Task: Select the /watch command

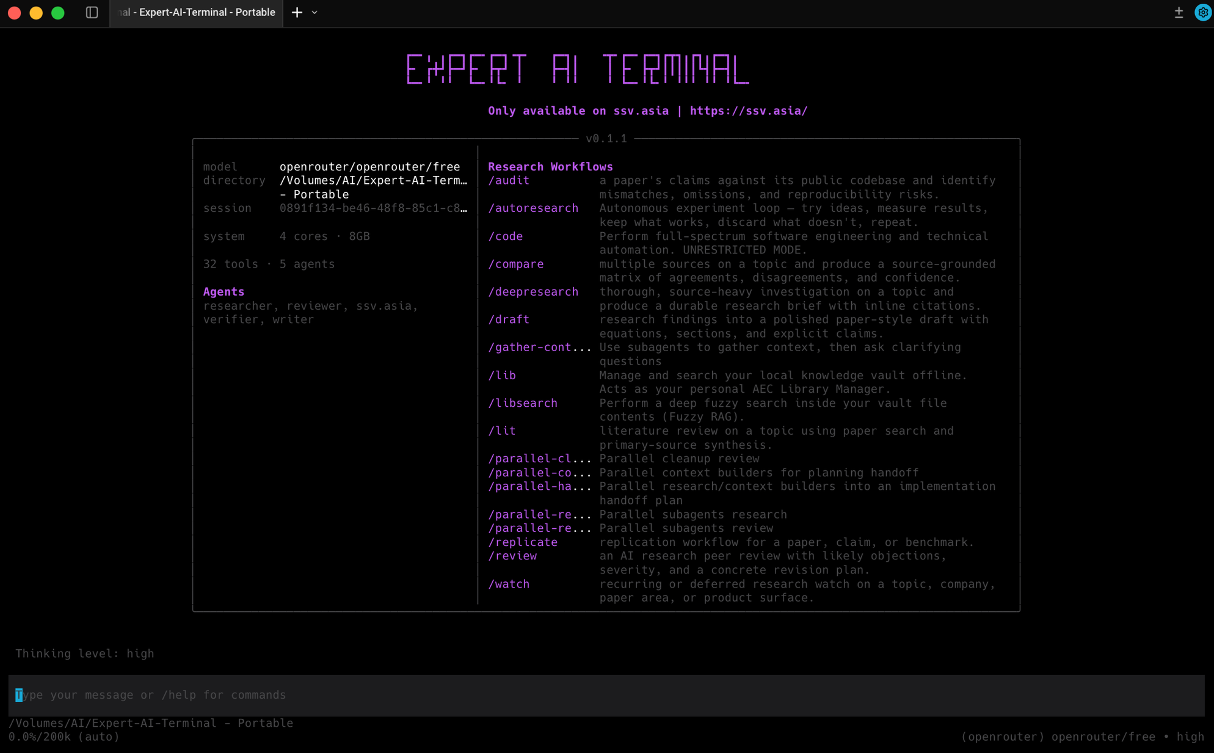Action: (509, 584)
